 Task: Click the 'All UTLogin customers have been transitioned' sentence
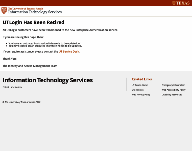pos(60,30)
